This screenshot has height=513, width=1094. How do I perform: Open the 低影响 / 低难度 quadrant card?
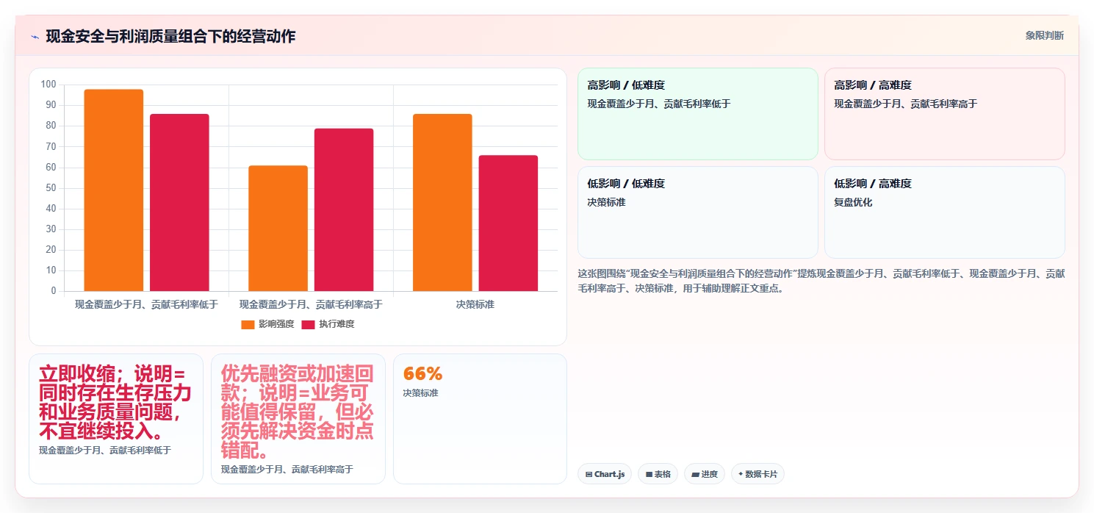click(x=697, y=212)
